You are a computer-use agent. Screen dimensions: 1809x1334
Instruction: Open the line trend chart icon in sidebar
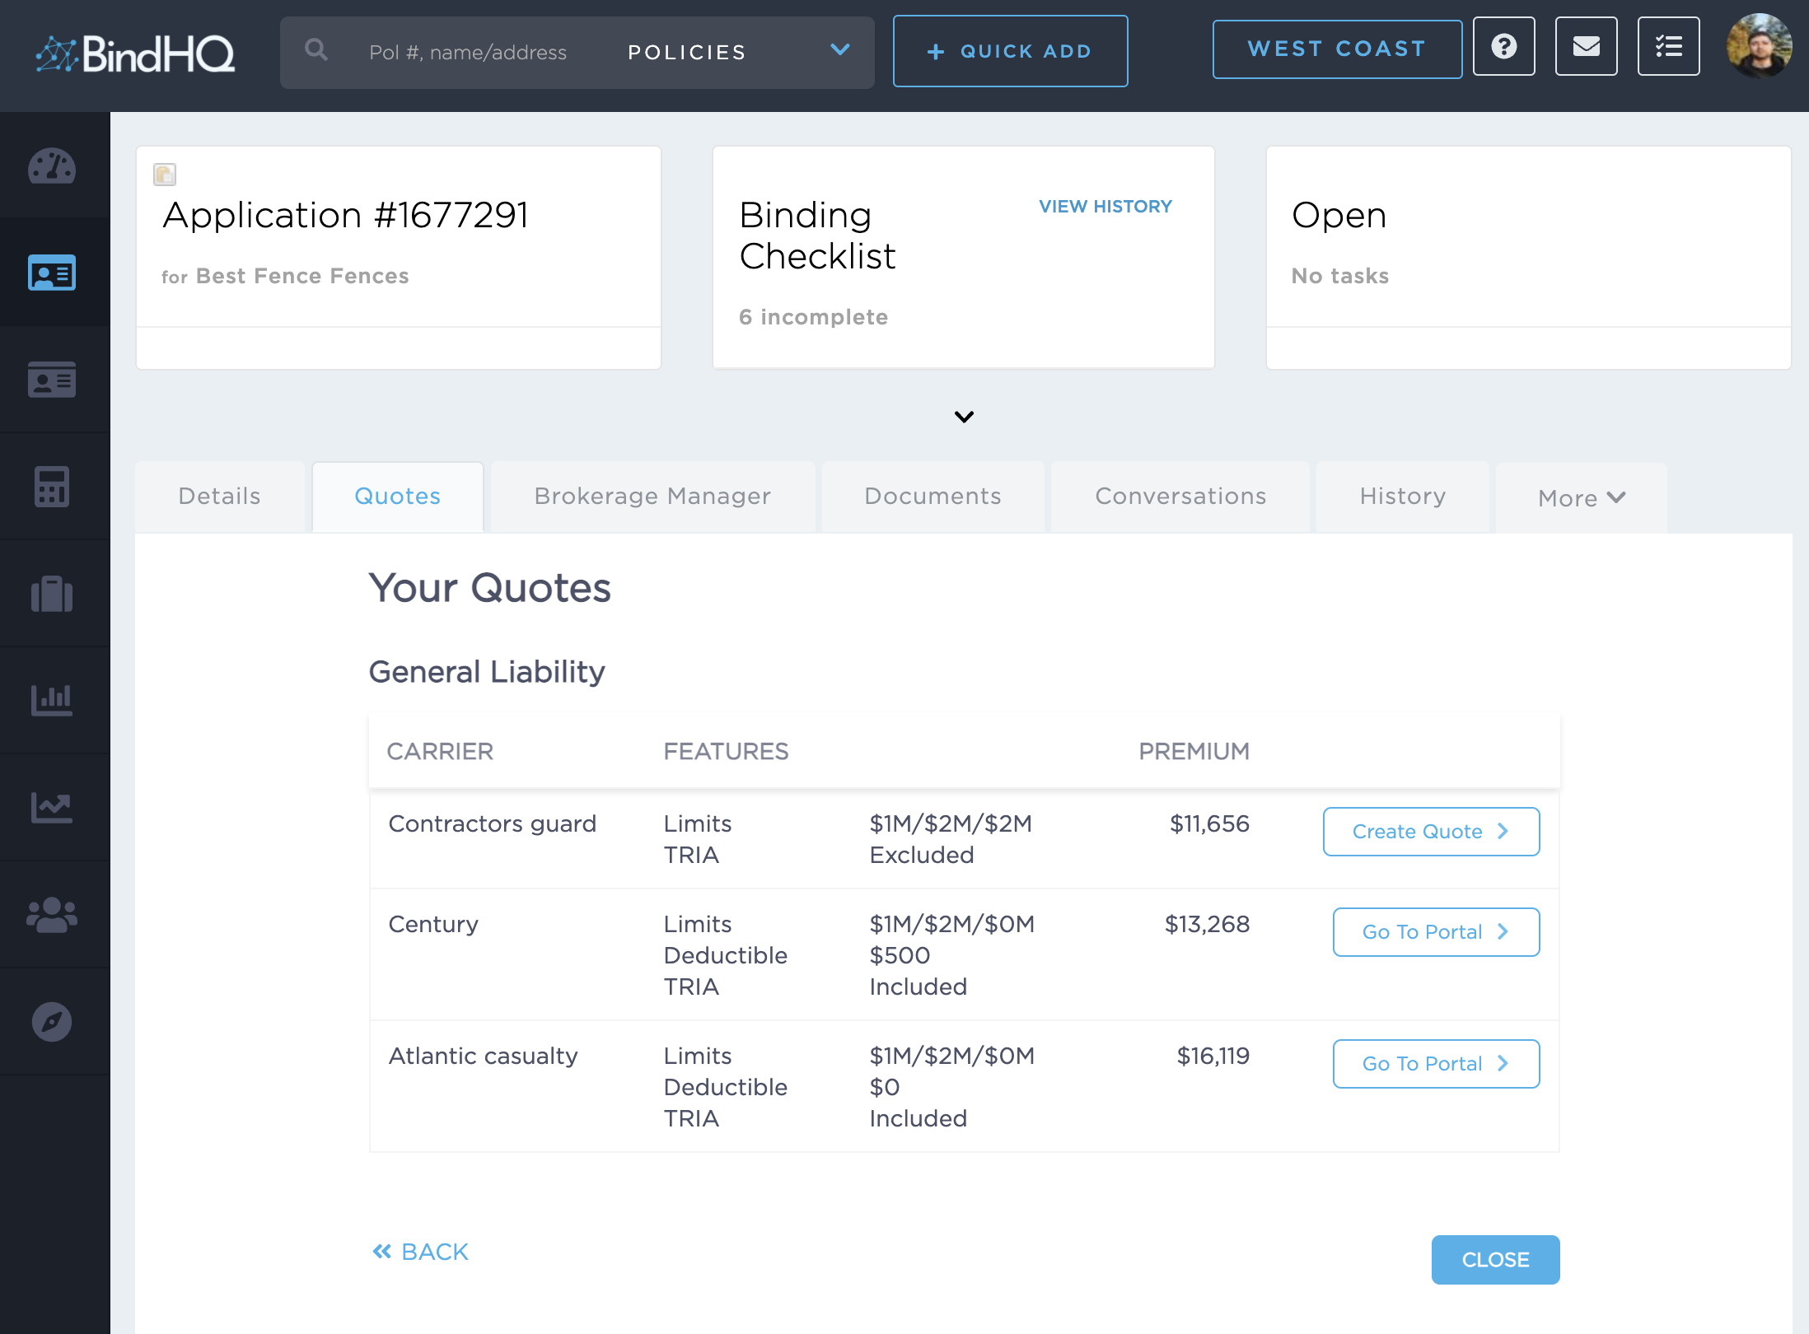click(x=52, y=808)
